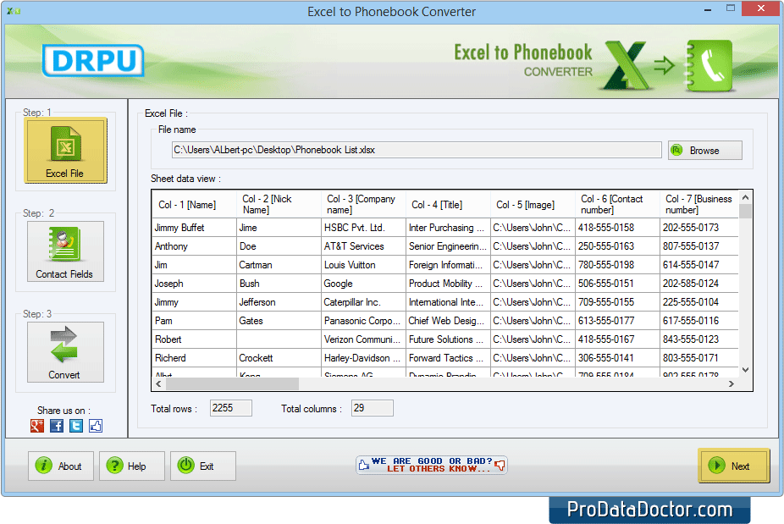Select the Excel File step icon

pyautogui.click(x=65, y=151)
